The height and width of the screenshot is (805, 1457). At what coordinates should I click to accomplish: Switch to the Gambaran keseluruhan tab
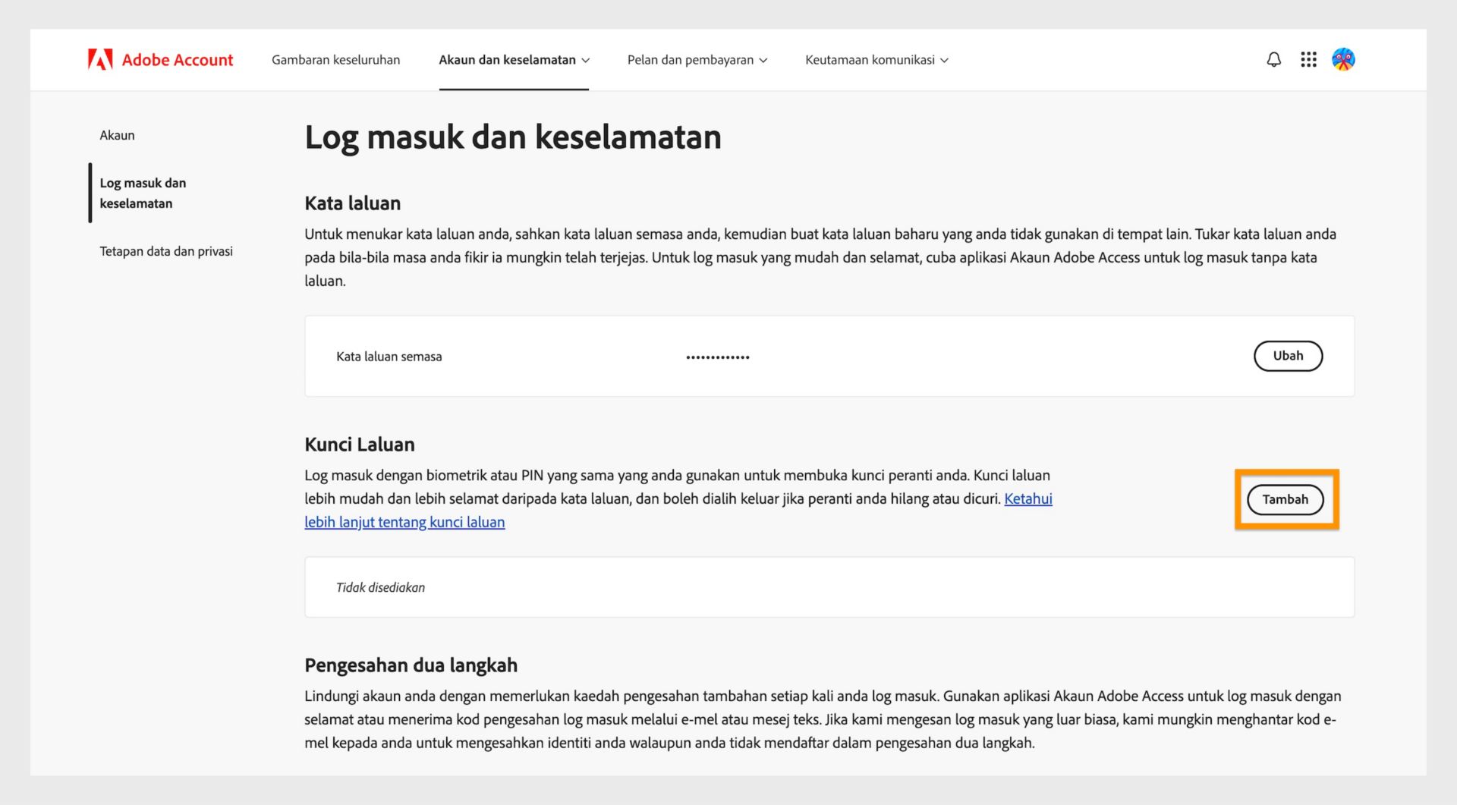click(336, 59)
